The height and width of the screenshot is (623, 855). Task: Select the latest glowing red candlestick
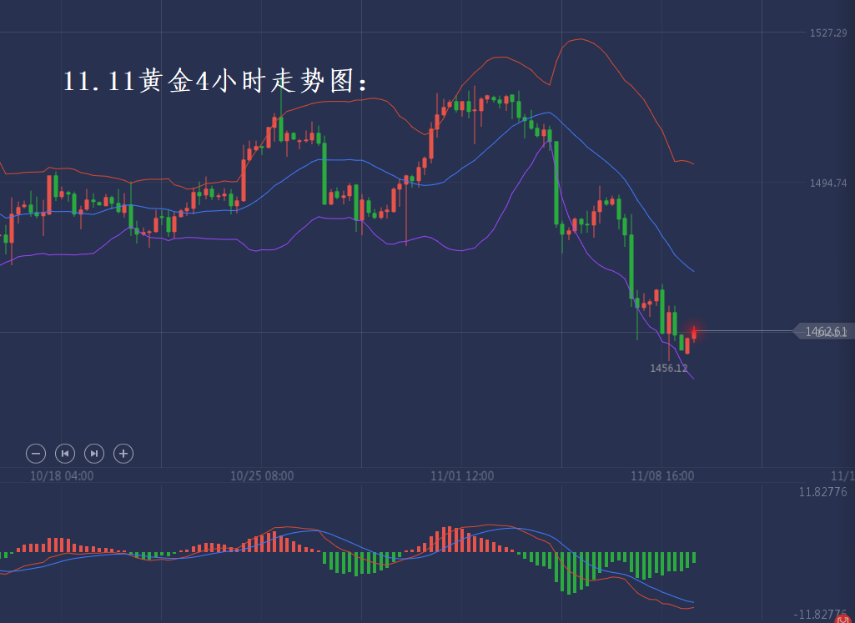694,332
